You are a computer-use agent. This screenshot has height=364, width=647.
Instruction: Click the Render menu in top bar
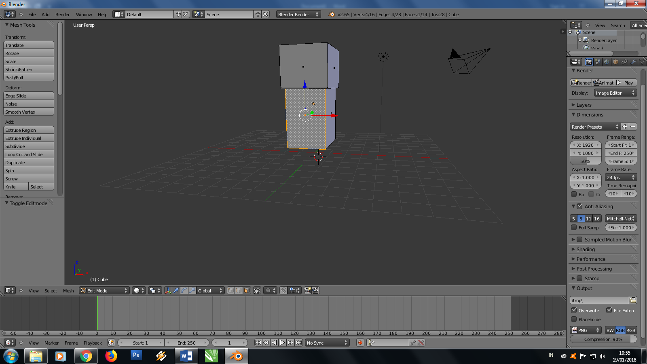(62, 15)
